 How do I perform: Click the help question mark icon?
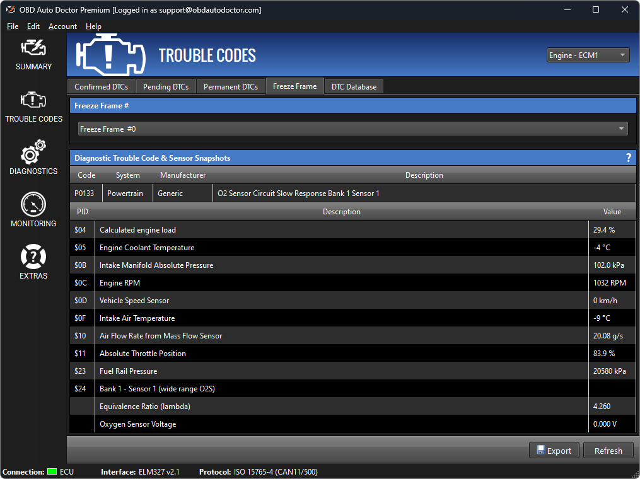coord(629,158)
